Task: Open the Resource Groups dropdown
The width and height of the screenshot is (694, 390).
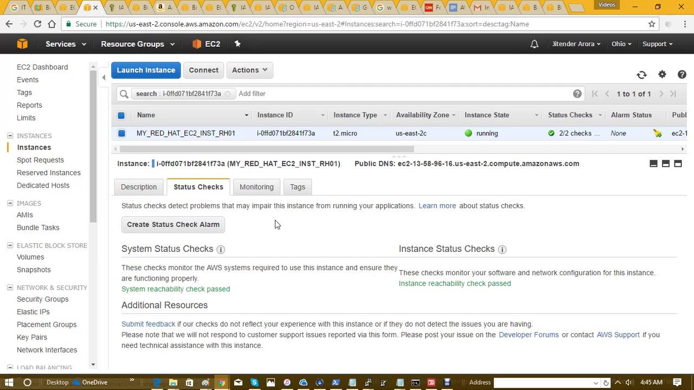Action: point(138,44)
